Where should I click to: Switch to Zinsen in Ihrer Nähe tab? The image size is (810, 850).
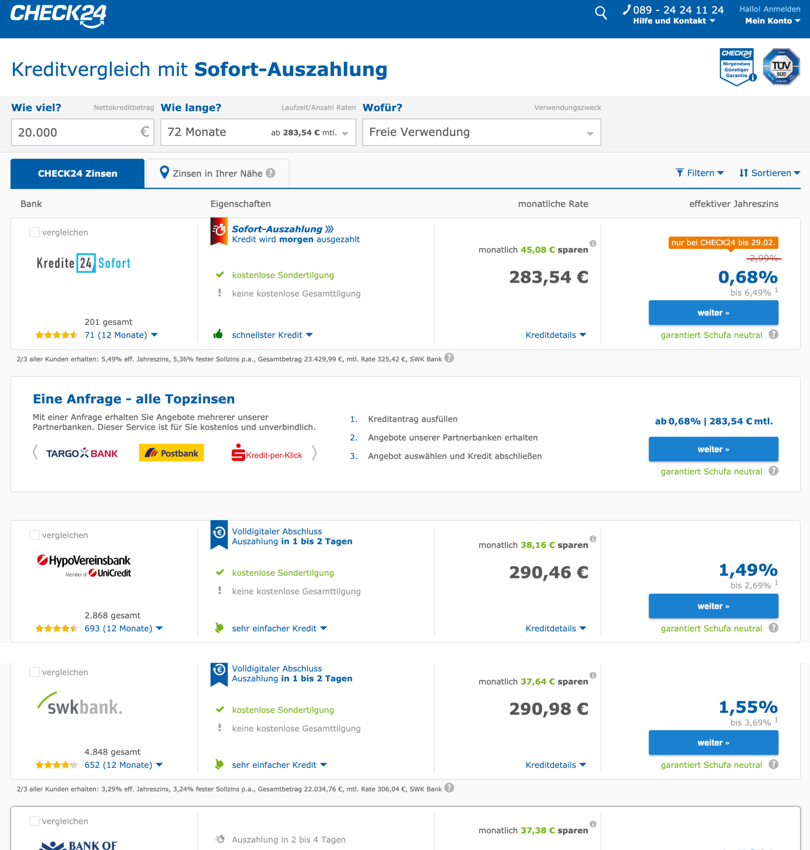(218, 173)
